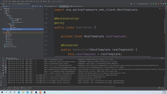Stop the running application in main toolbar
The width and height of the screenshot is (167, 94).
coord(158,4)
